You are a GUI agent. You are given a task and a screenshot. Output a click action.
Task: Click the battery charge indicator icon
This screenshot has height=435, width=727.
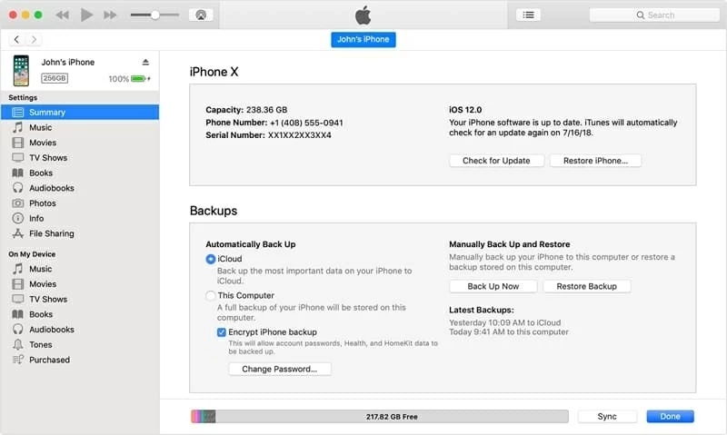pos(141,79)
